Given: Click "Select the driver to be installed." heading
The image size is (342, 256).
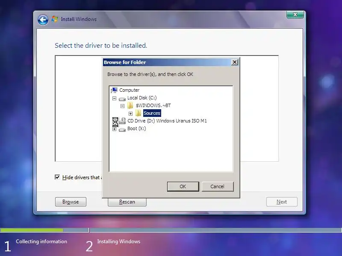Looking at the screenshot, I should click(x=101, y=46).
